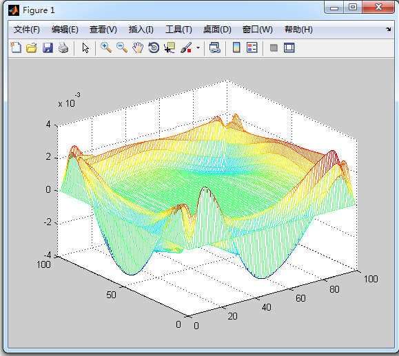Expand the brush color dropdown arrow
Screen dimensions: 399x356
click(198, 48)
